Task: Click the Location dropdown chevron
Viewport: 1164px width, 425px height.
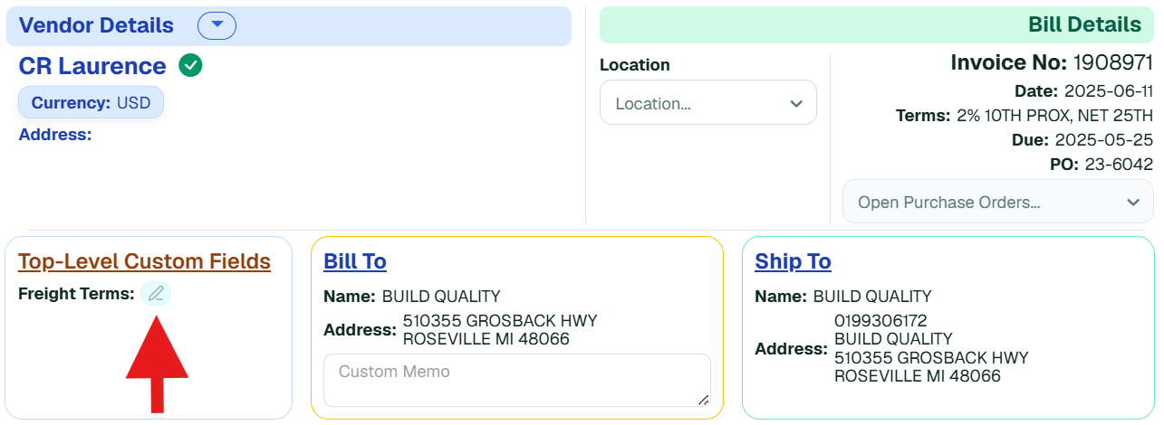Action: click(x=796, y=104)
